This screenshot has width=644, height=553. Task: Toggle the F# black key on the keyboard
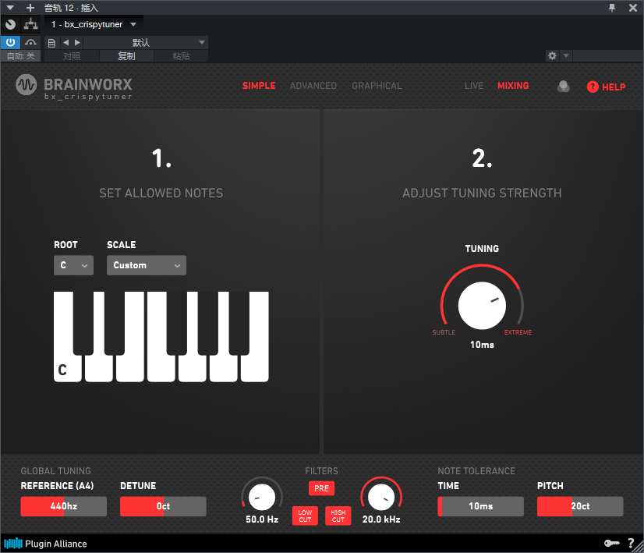click(177, 323)
